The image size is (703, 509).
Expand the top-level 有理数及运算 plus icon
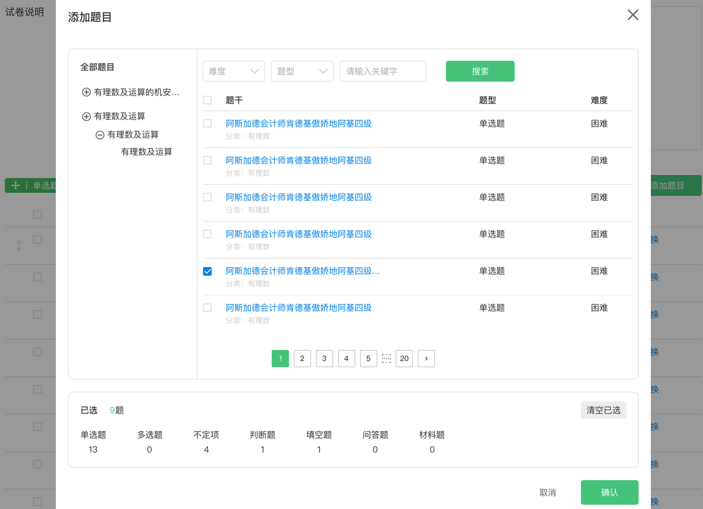pyautogui.click(x=86, y=117)
